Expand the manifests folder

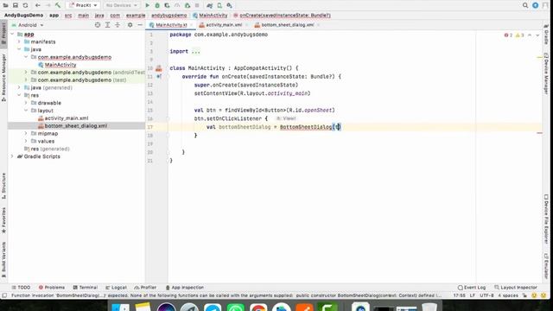pos(19,41)
